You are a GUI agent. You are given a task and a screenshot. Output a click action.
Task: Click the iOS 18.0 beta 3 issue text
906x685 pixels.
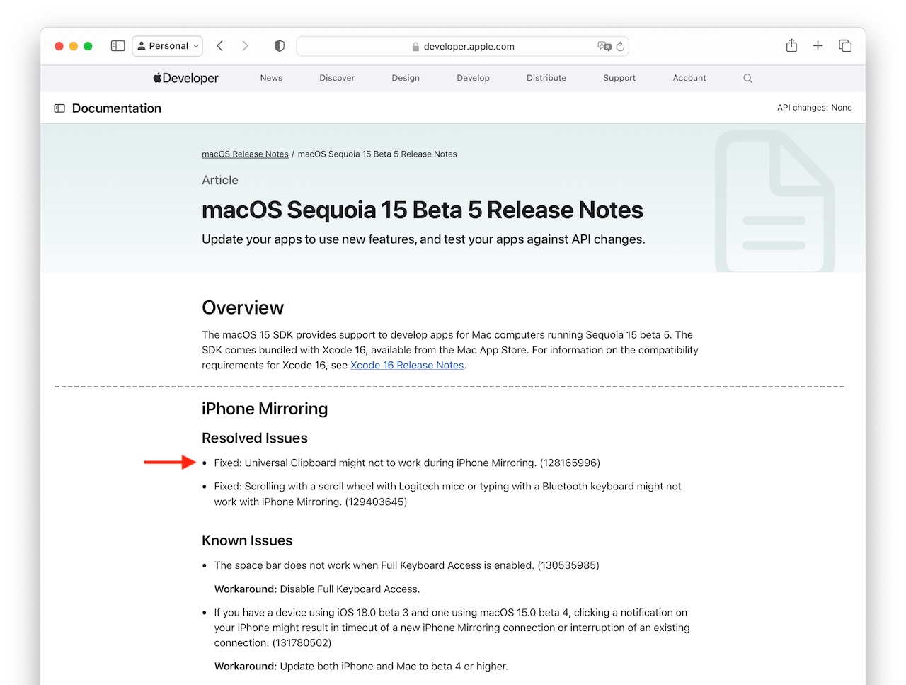(452, 628)
